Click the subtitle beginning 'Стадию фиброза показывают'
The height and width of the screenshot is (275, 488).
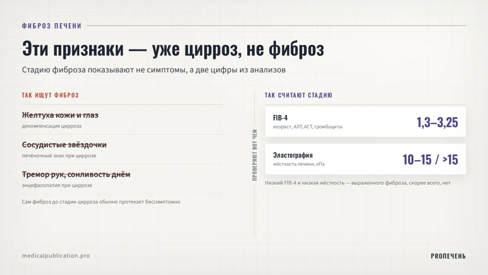154,70
